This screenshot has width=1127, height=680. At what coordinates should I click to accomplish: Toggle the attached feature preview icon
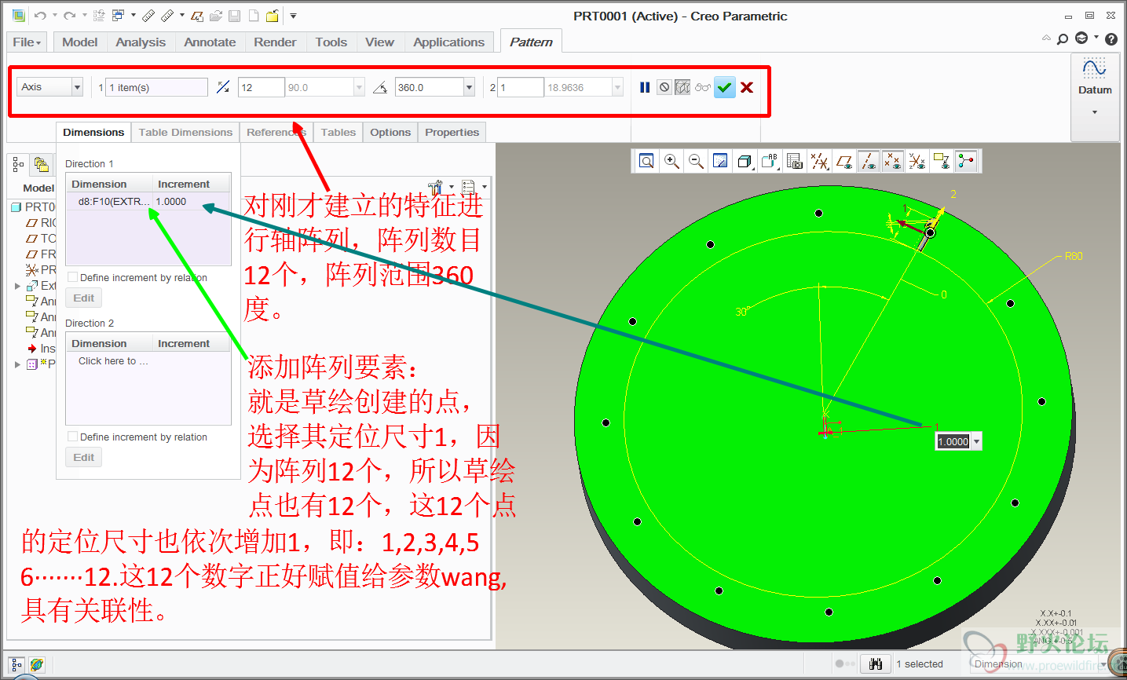coord(682,87)
